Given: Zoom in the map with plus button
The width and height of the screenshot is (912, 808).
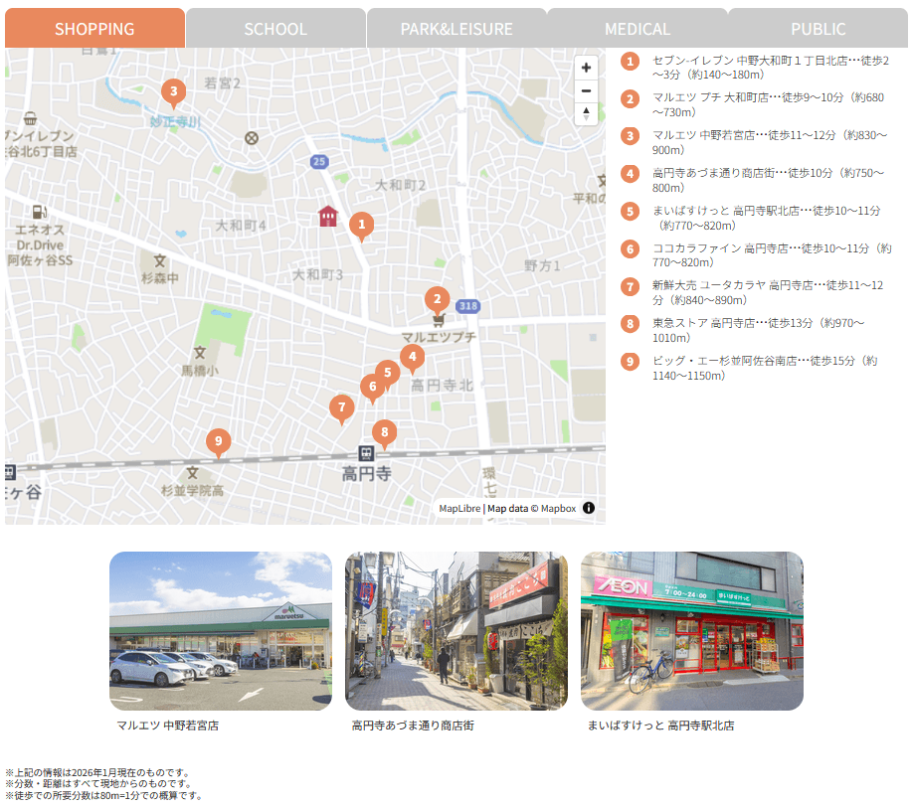Looking at the screenshot, I should pos(587,68).
